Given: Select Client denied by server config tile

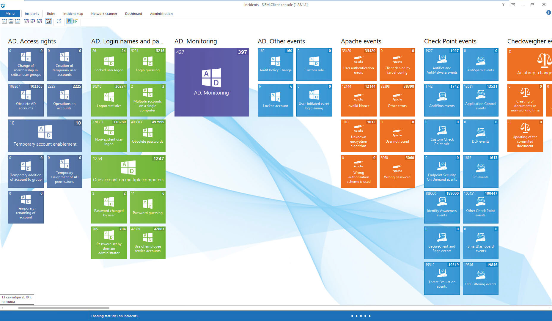Looking at the screenshot, I should point(397,64).
